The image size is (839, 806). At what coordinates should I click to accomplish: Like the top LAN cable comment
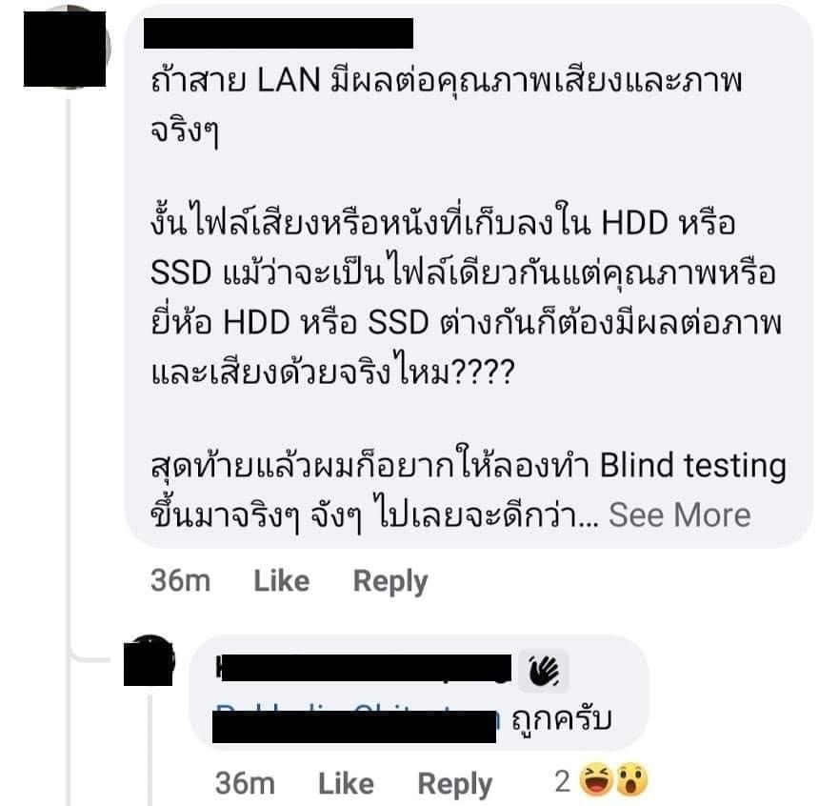(282, 581)
